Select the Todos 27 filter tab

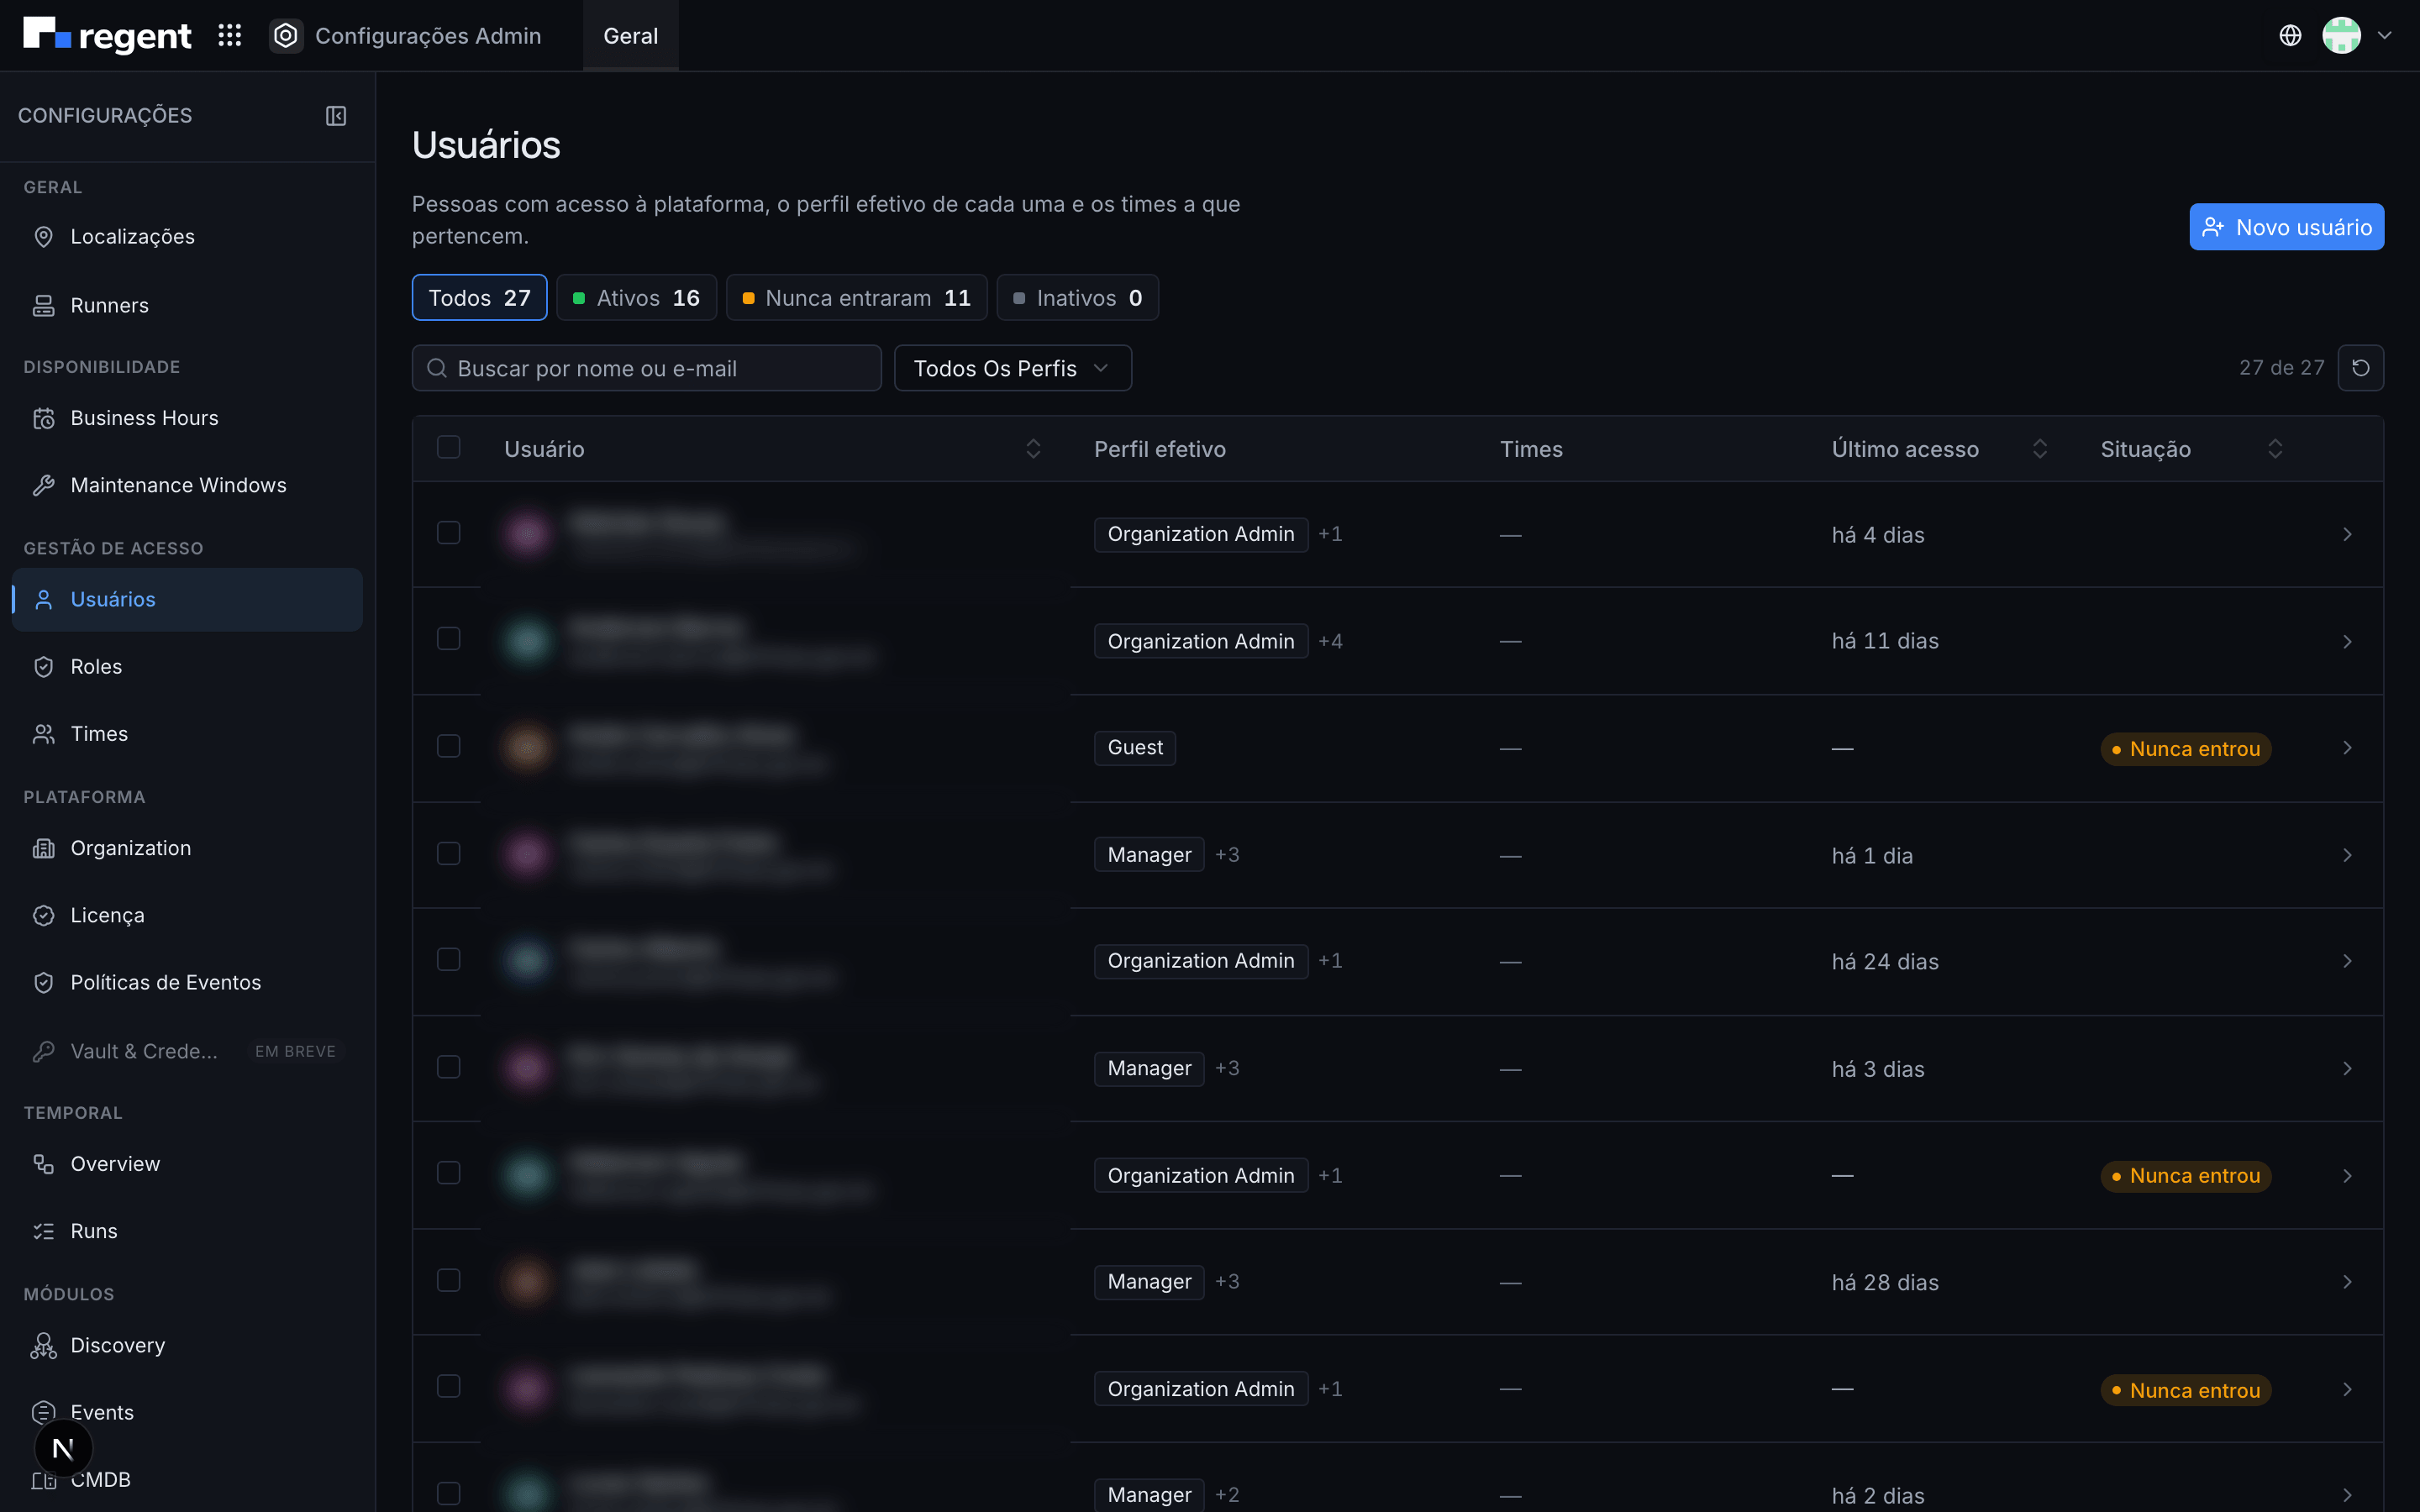[x=479, y=298]
